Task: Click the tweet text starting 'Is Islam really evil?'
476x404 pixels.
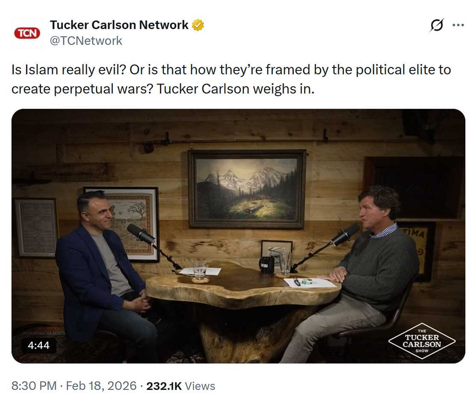Action: click(231, 80)
